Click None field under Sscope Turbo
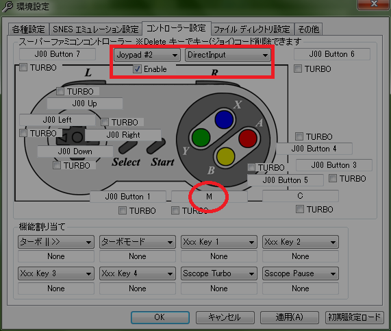 (219, 289)
